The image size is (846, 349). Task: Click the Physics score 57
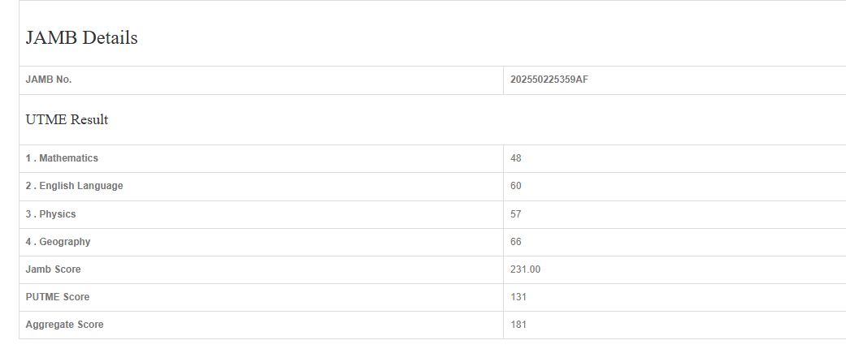[516, 214]
